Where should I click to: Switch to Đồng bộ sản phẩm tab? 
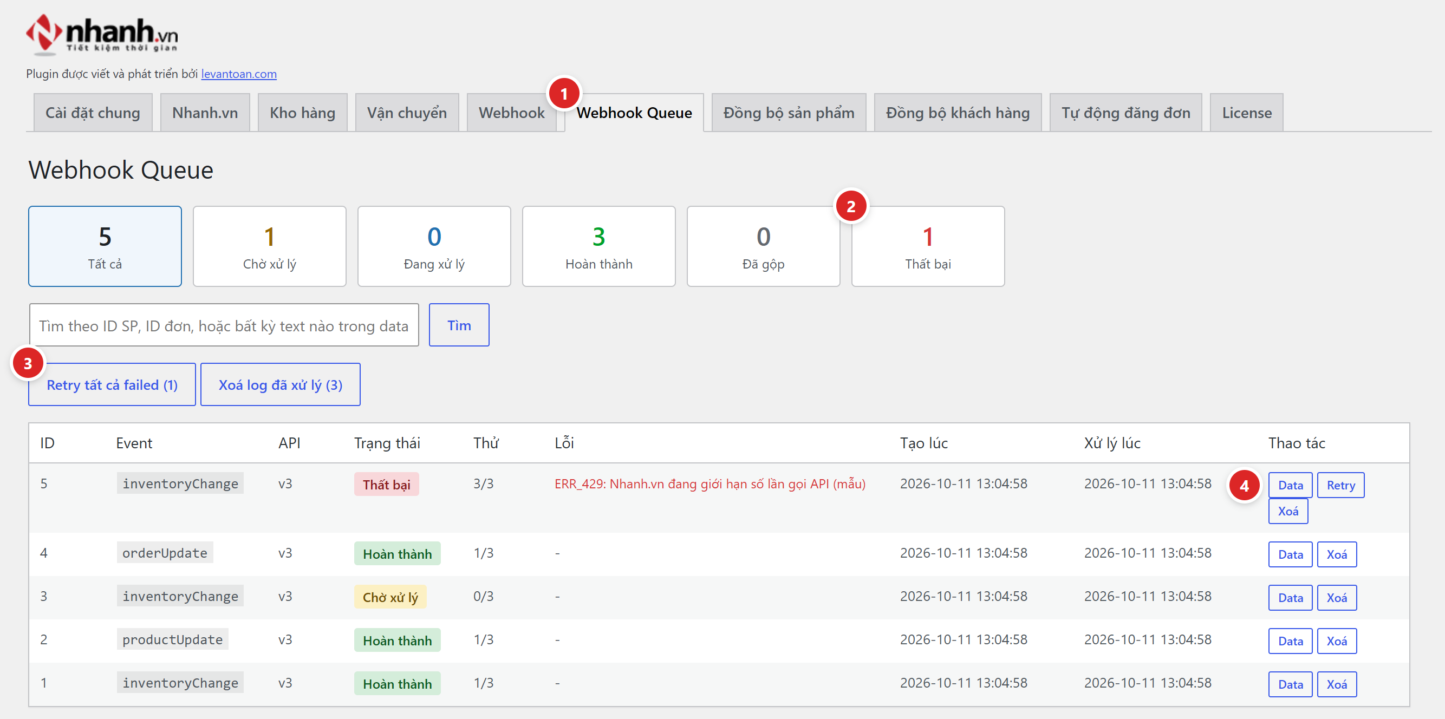pyautogui.click(x=788, y=113)
